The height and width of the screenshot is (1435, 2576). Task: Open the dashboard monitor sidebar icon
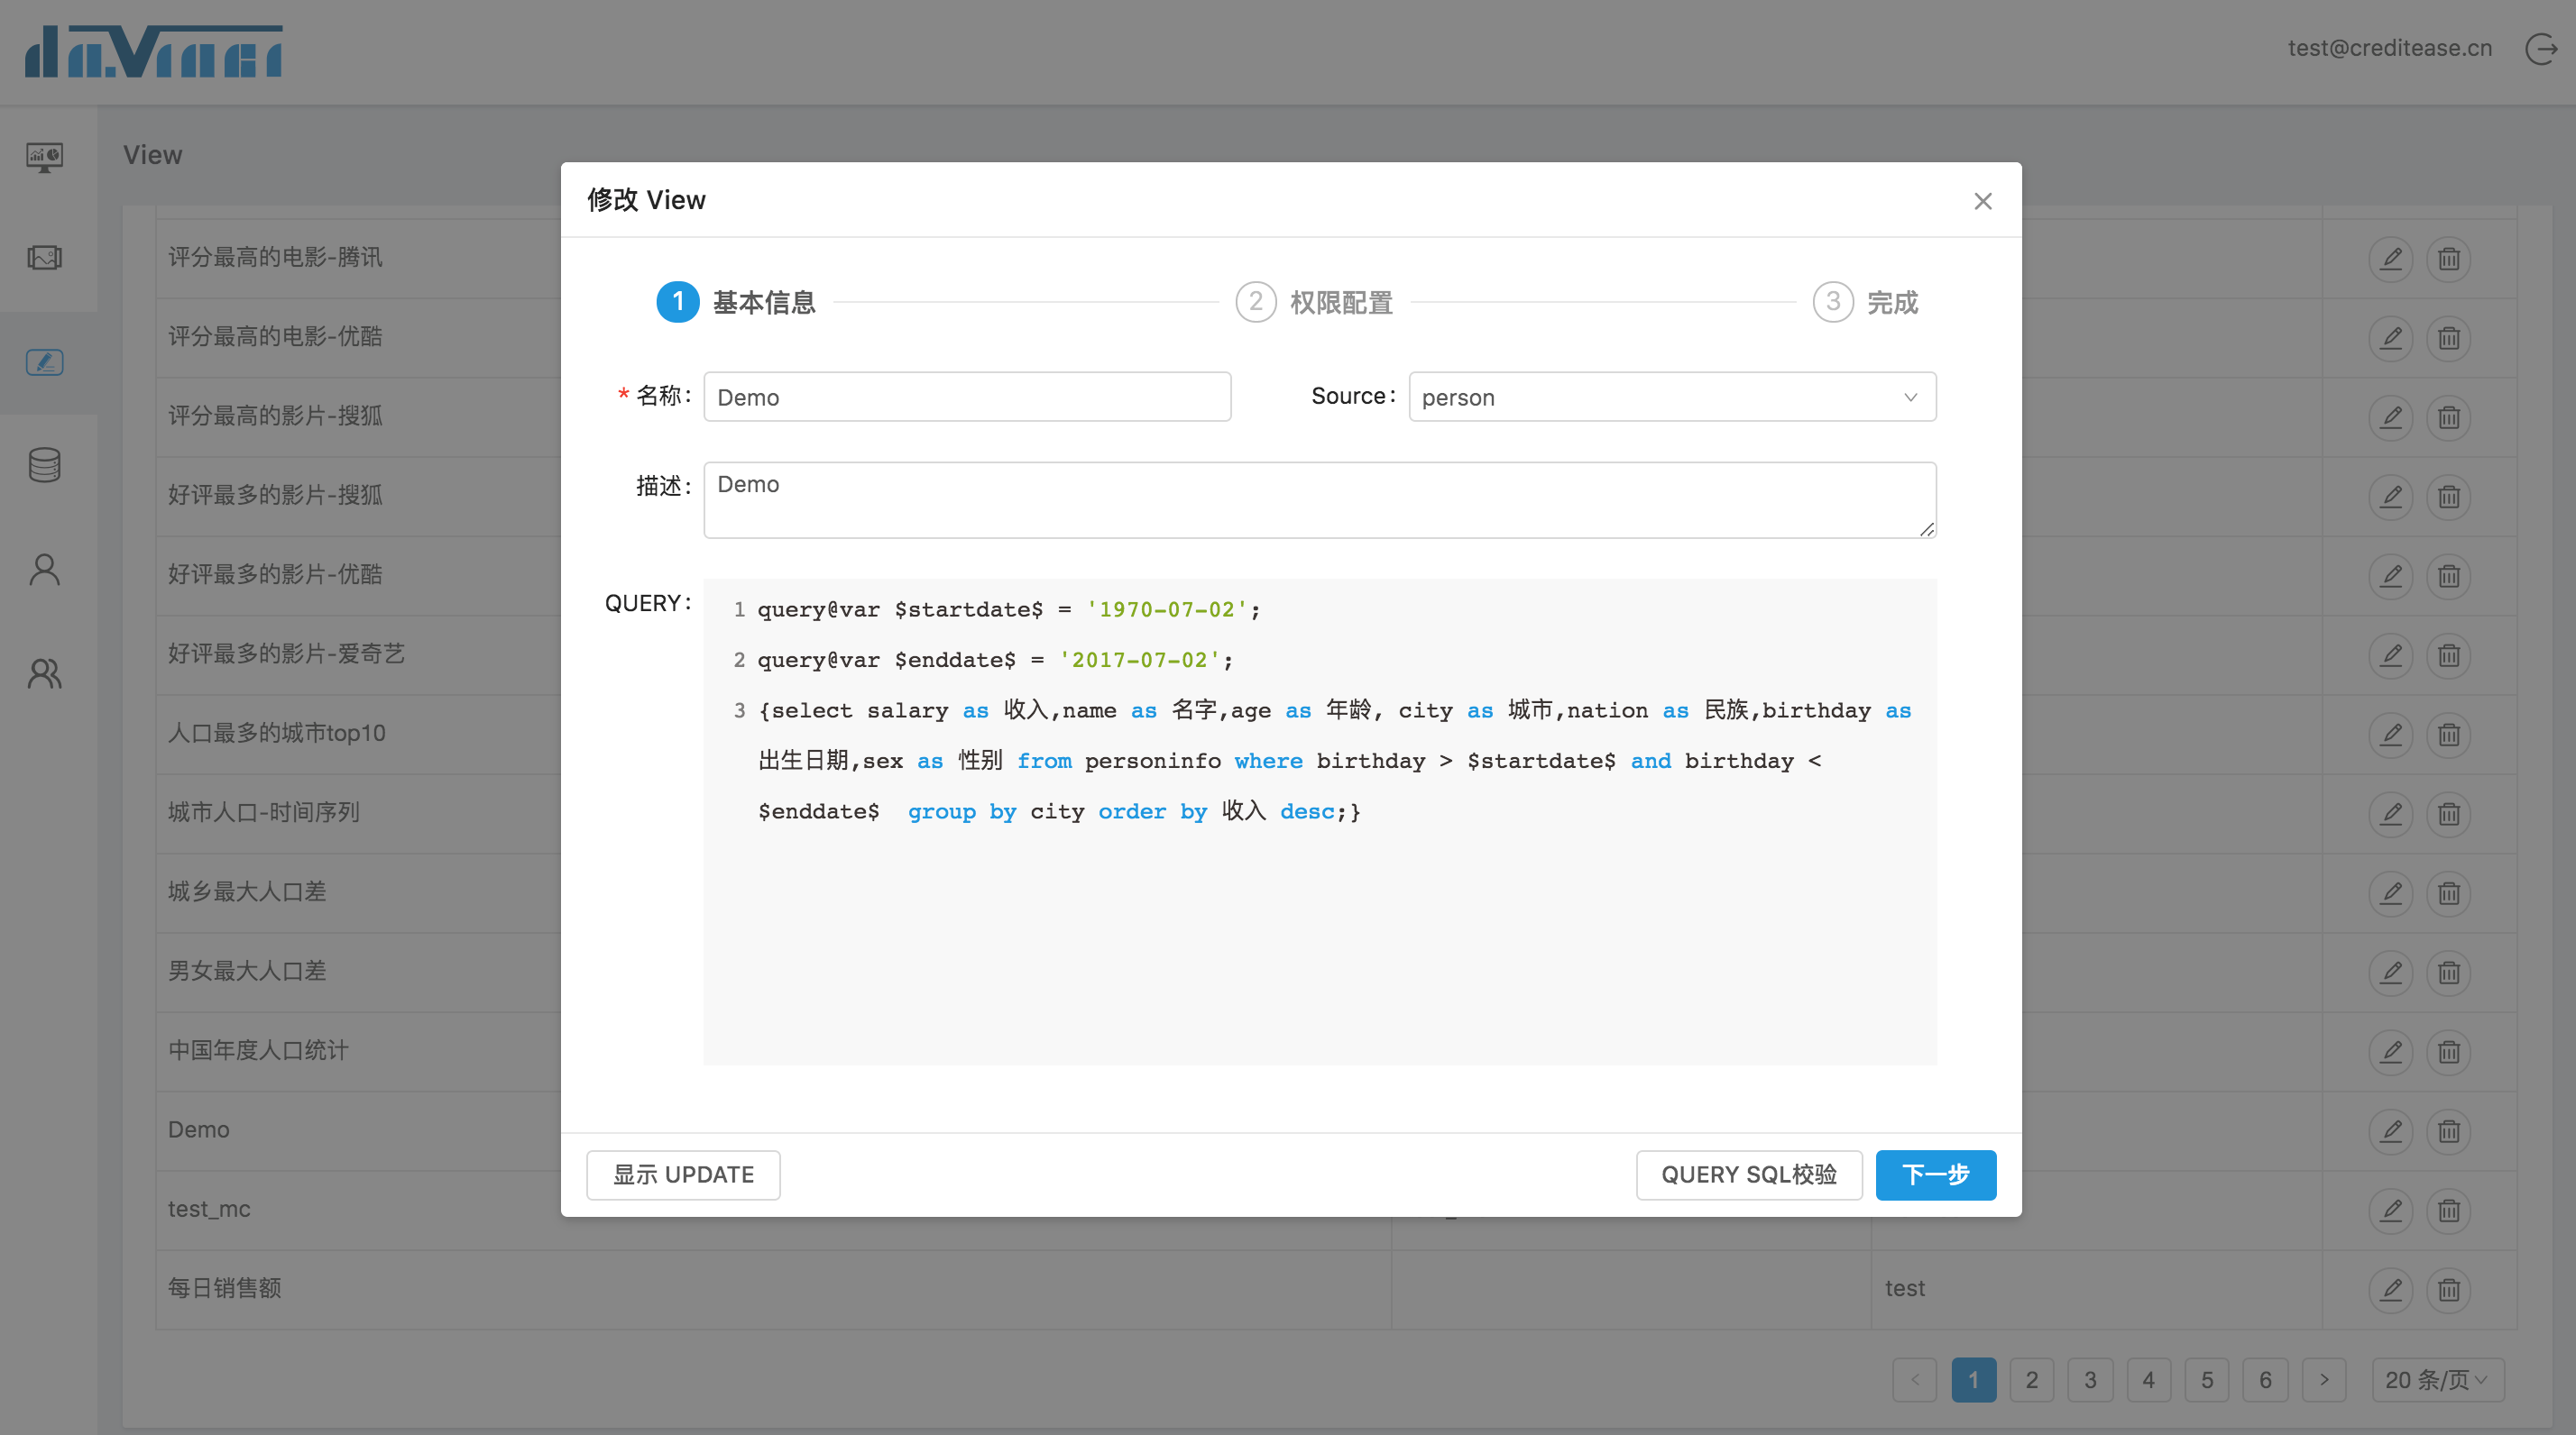pyautogui.click(x=45, y=157)
